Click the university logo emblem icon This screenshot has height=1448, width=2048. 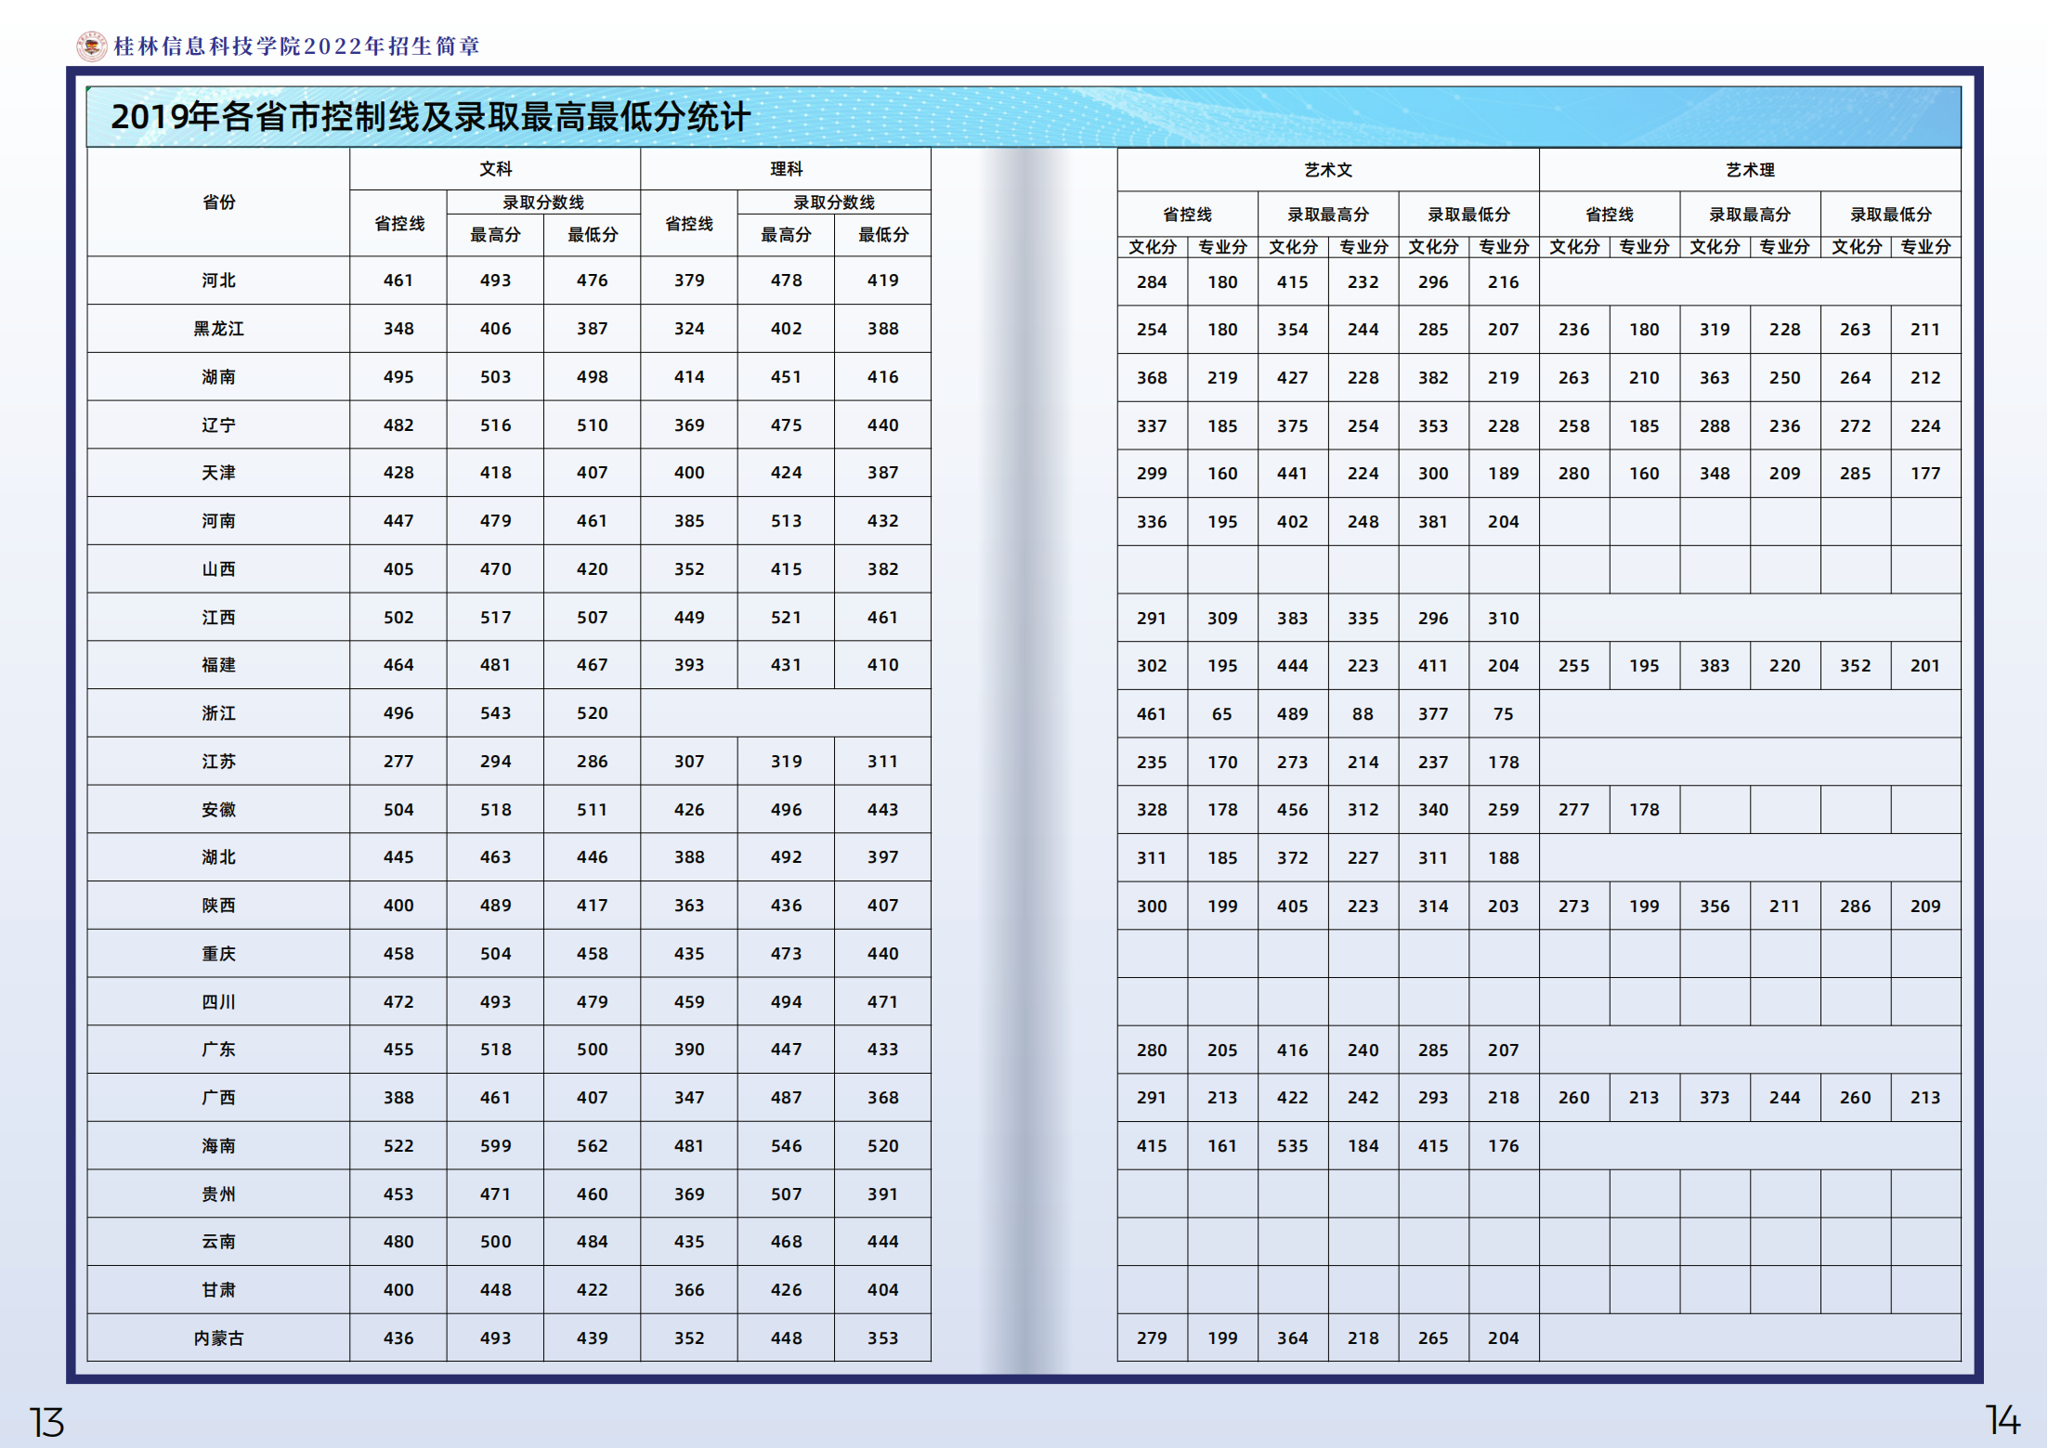(91, 46)
